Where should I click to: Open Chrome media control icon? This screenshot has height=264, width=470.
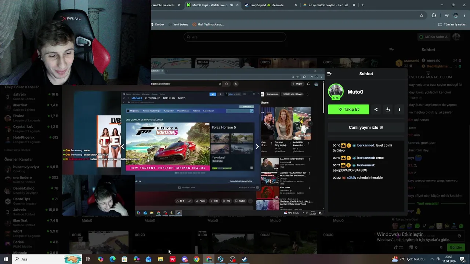[x=447, y=15]
